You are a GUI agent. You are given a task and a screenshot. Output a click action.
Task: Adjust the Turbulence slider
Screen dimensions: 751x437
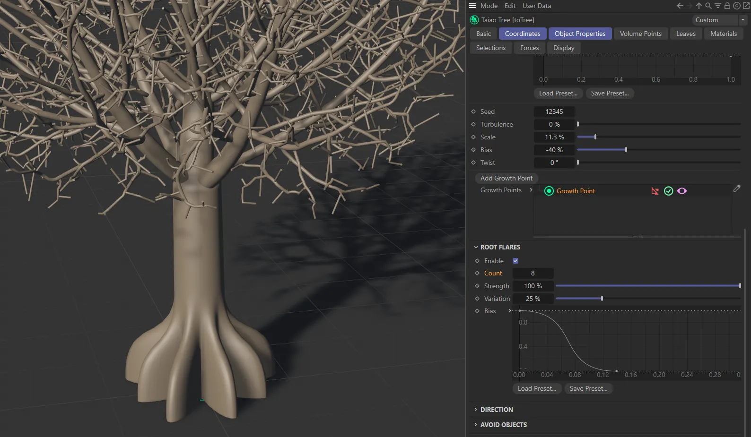pyautogui.click(x=659, y=124)
